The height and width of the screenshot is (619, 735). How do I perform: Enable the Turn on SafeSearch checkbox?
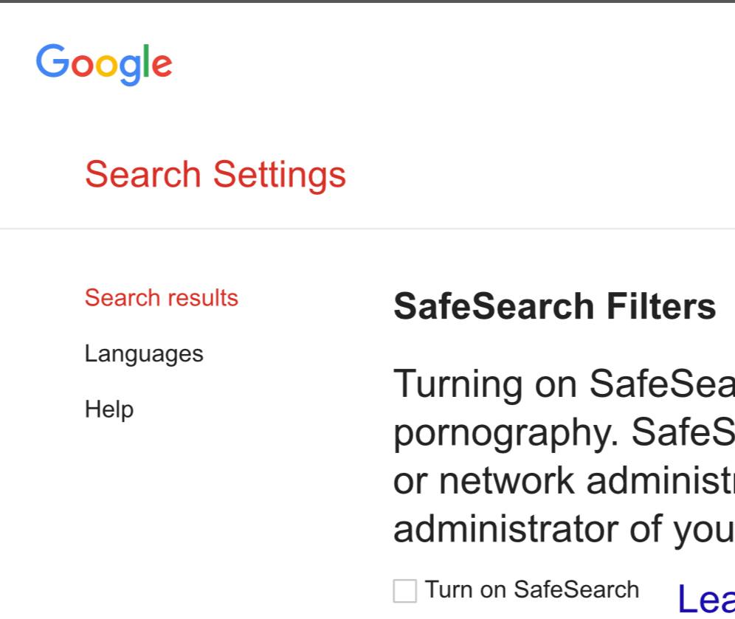point(404,590)
